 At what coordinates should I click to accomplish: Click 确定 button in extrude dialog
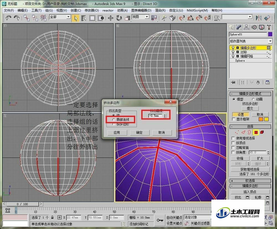tap(139, 133)
